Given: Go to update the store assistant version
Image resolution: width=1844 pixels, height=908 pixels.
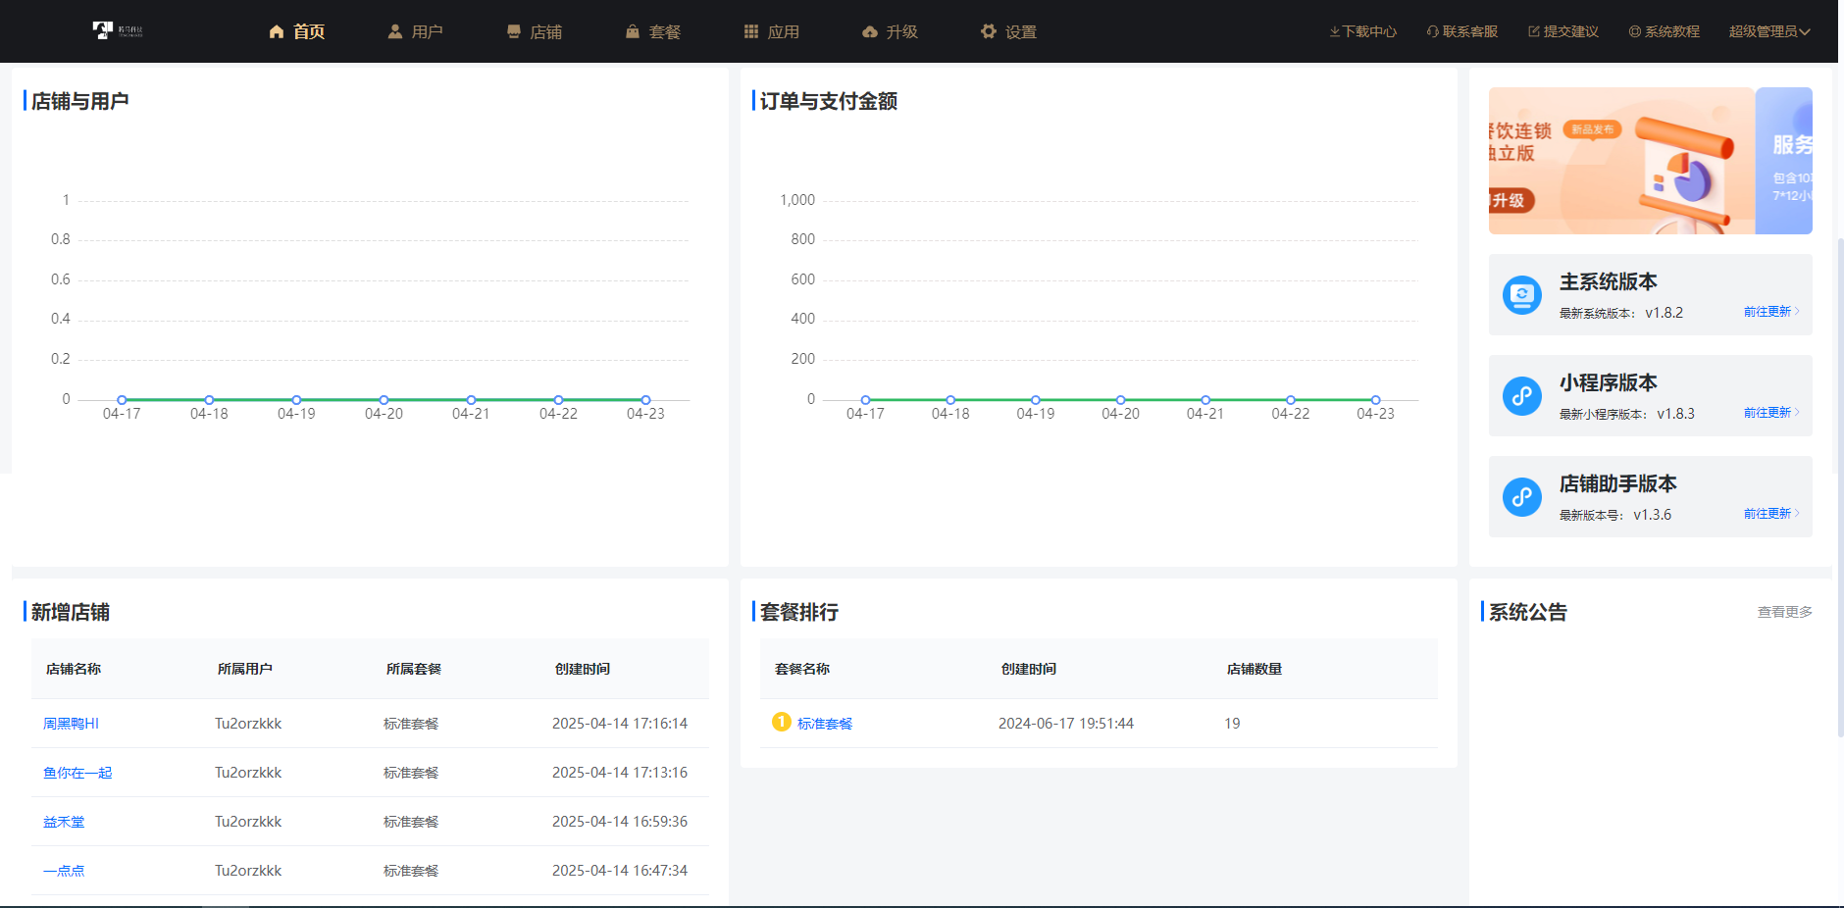Looking at the screenshot, I should coord(1770,514).
